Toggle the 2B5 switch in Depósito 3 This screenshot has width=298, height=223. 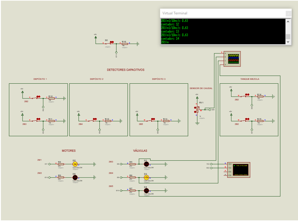tap(153, 119)
